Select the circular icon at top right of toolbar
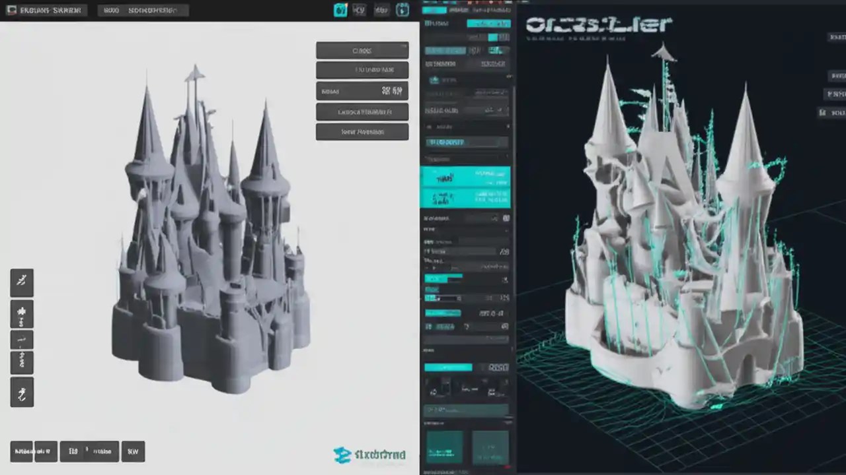 tap(403, 10)
